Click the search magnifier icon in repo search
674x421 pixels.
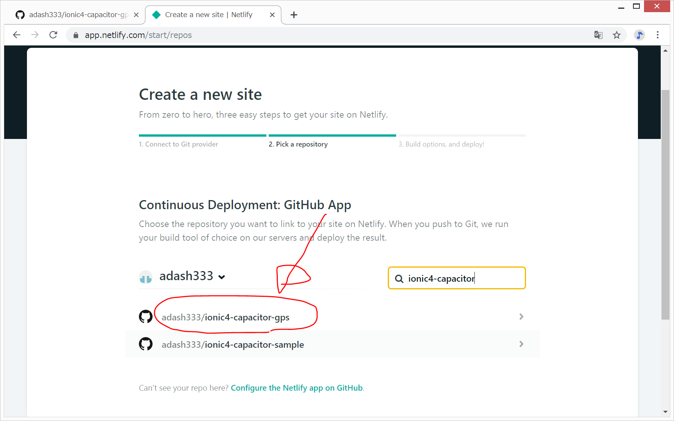(399, 279)
